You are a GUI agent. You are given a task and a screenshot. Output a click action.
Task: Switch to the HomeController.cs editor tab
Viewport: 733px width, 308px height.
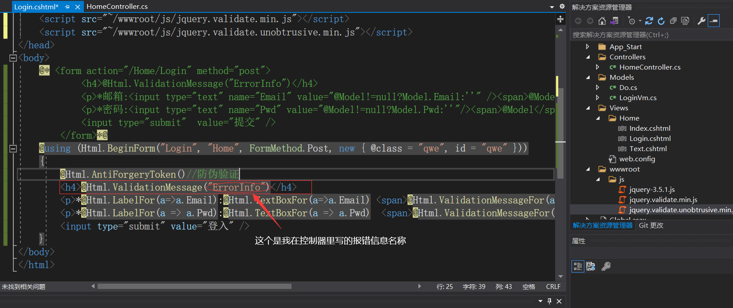click(117, 7)
